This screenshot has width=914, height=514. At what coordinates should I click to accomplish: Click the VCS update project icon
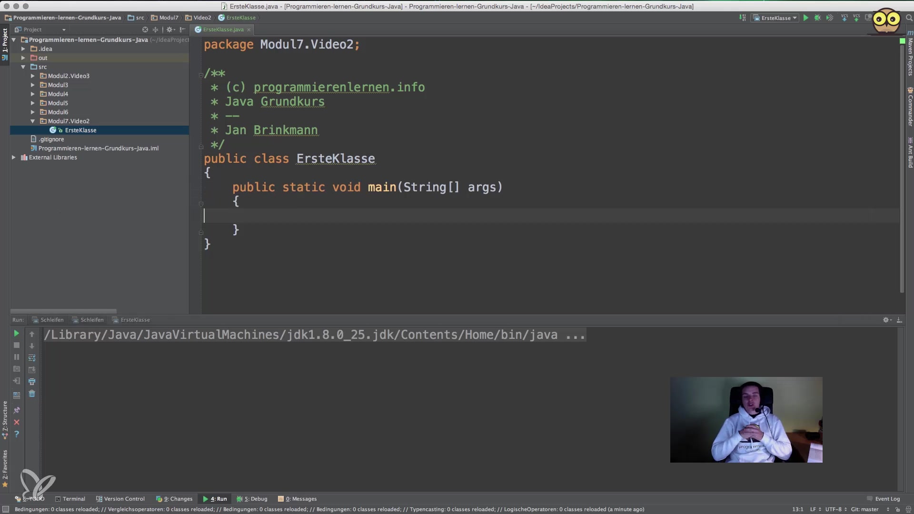click(844, 18)
